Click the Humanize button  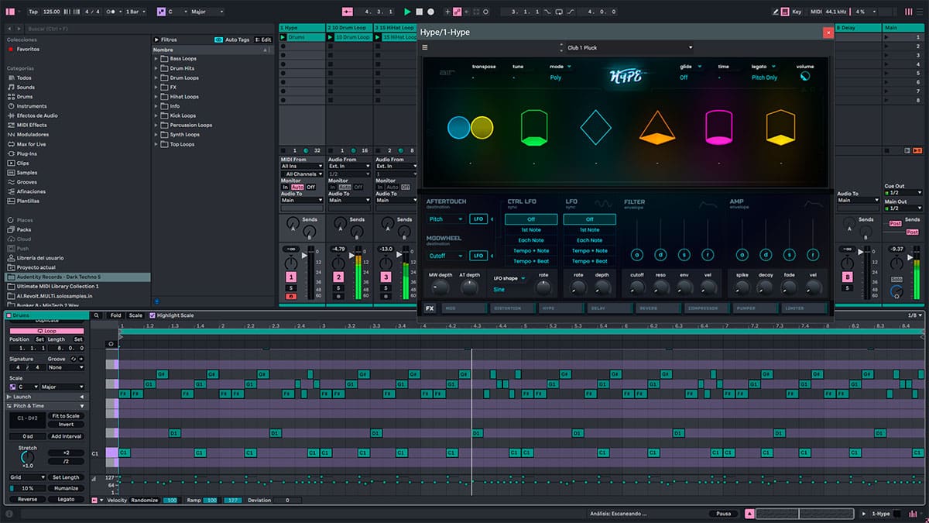66,488
